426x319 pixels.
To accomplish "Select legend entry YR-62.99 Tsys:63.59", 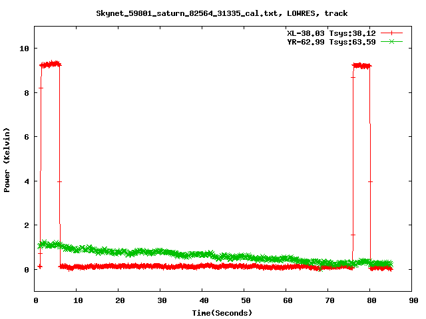I will click(x=331, y=42).
